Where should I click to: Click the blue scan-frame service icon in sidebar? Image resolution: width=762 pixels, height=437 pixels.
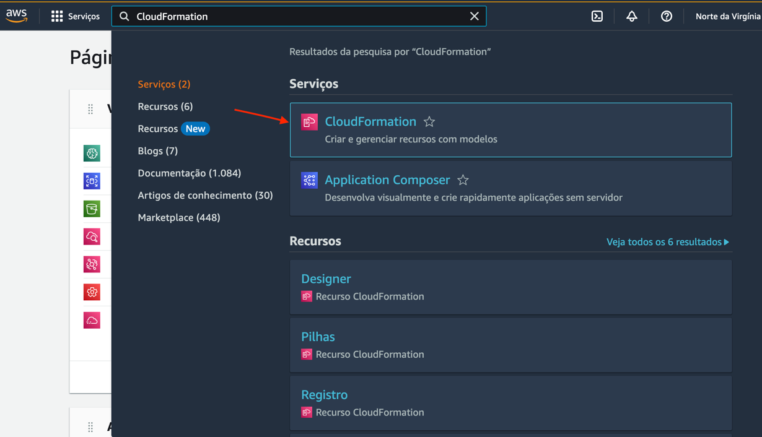(x=92, y=181)
